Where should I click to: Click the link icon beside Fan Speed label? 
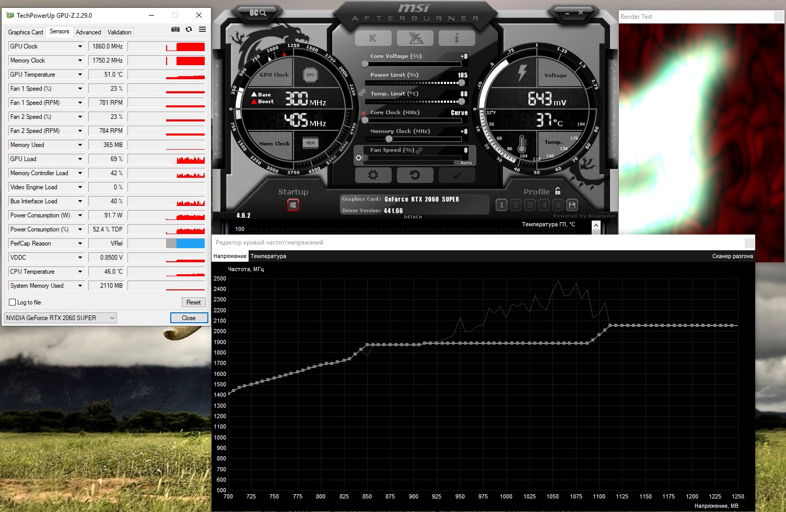pos(419,150)
